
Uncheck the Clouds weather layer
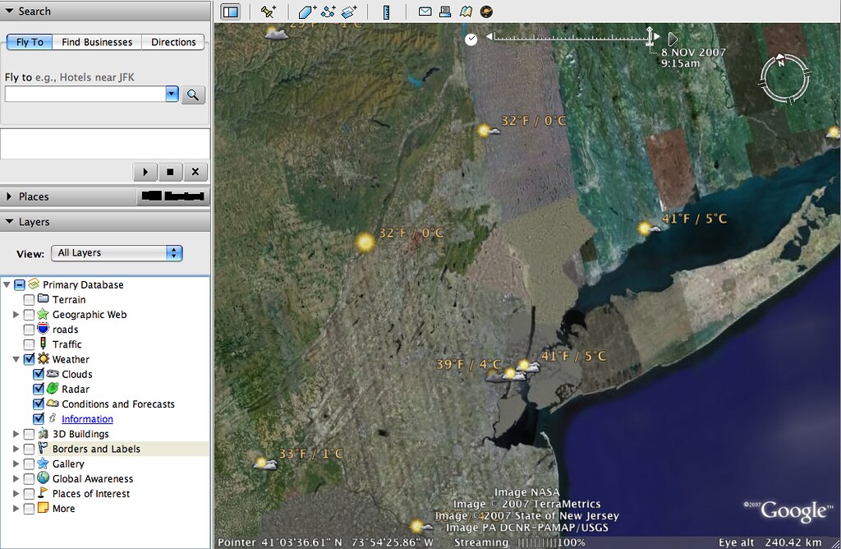click(38, 374)
